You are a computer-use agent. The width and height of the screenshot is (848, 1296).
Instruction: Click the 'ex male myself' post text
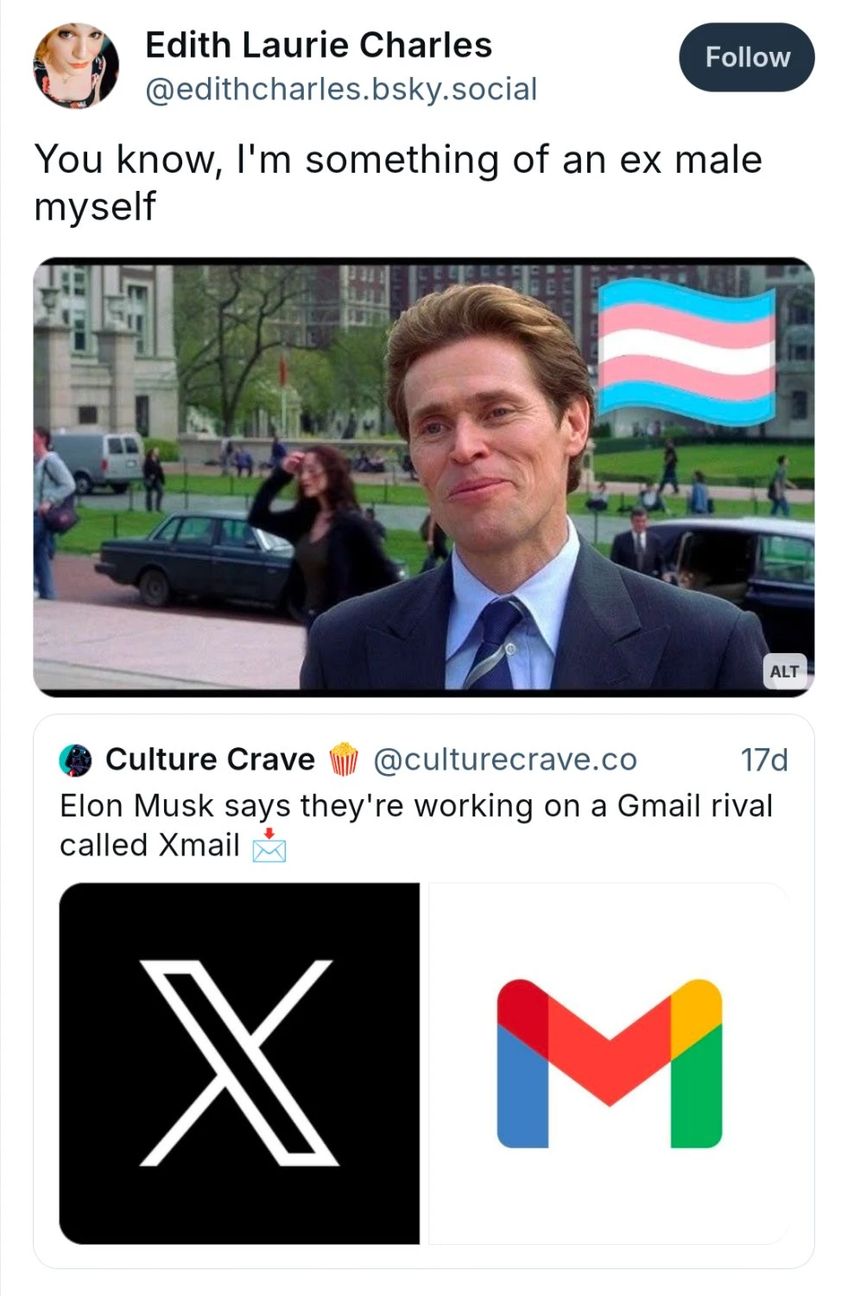[x=397, y=181]
